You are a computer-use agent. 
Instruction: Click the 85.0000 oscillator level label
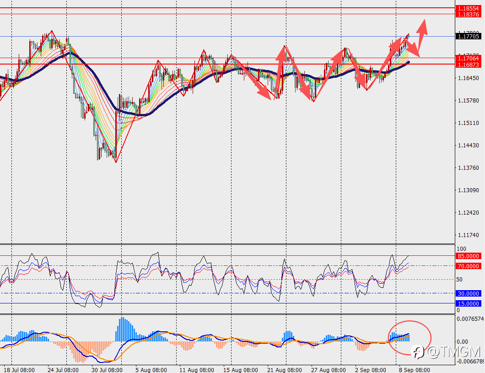point(468,256)
